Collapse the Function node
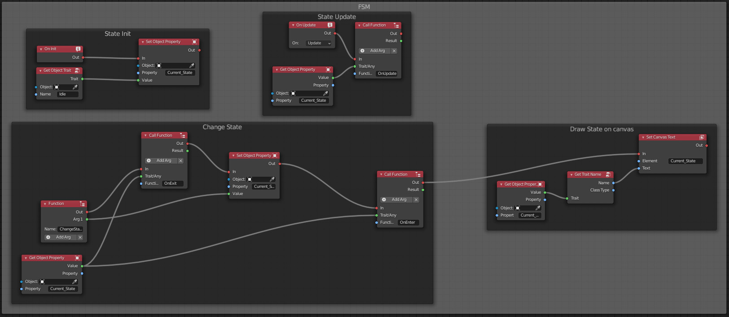The height and width of the screenshot is (317, 729). pyautogui.click(x=45, y=204)
